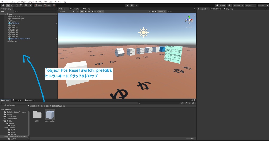Select Main Camera in Hierarchy
This screenshot has height=141, width=270.
(x=16, y=17)
